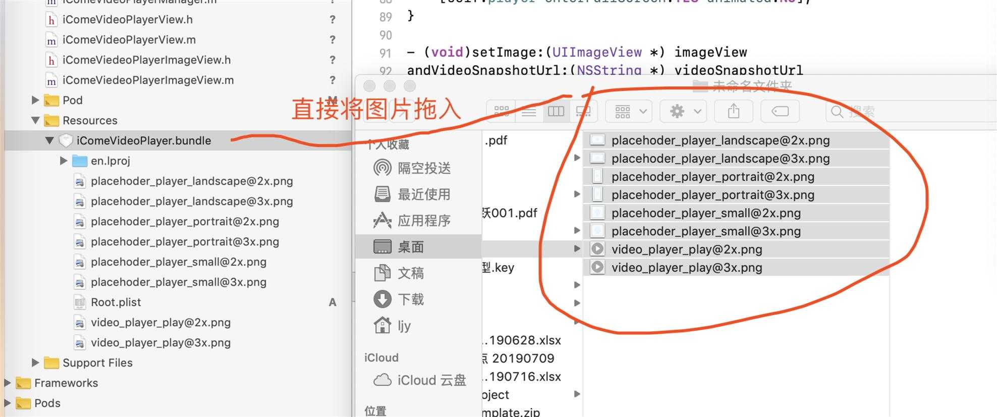Open Documents (文稿) in Finder sidebar
This screenshot has width=997, height=417.
[399, 273]
